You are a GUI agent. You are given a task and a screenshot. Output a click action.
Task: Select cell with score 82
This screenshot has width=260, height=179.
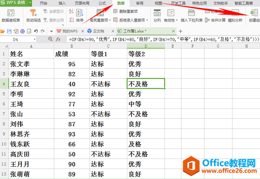point(72,74)
